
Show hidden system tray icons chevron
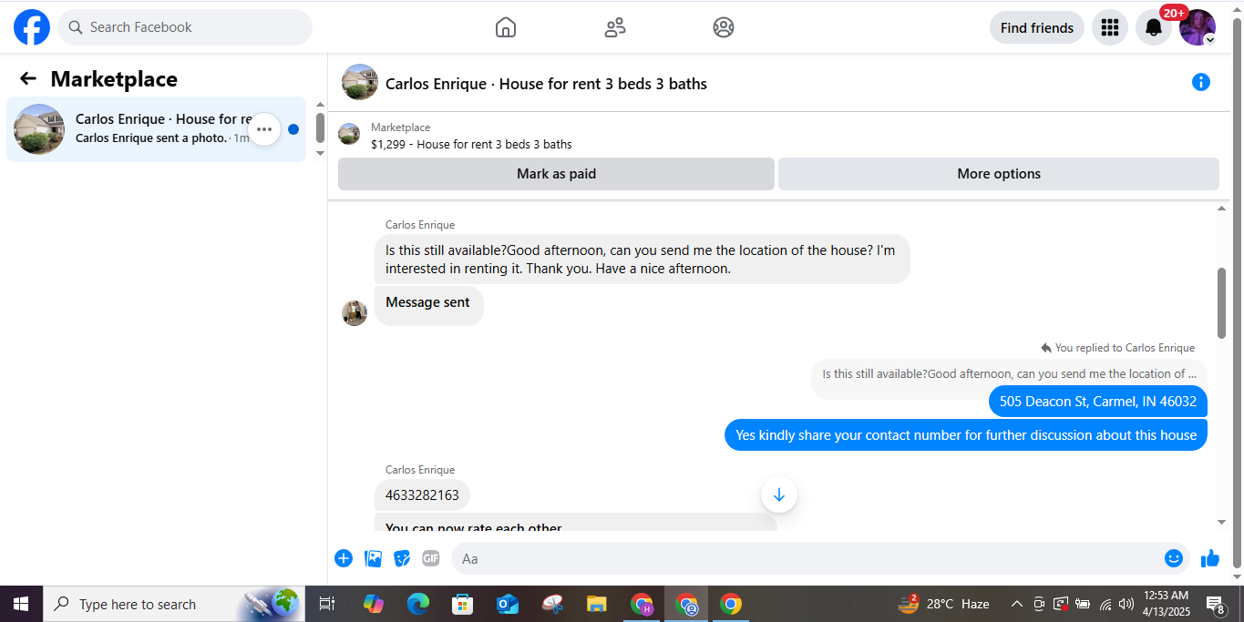[1017, 604]
